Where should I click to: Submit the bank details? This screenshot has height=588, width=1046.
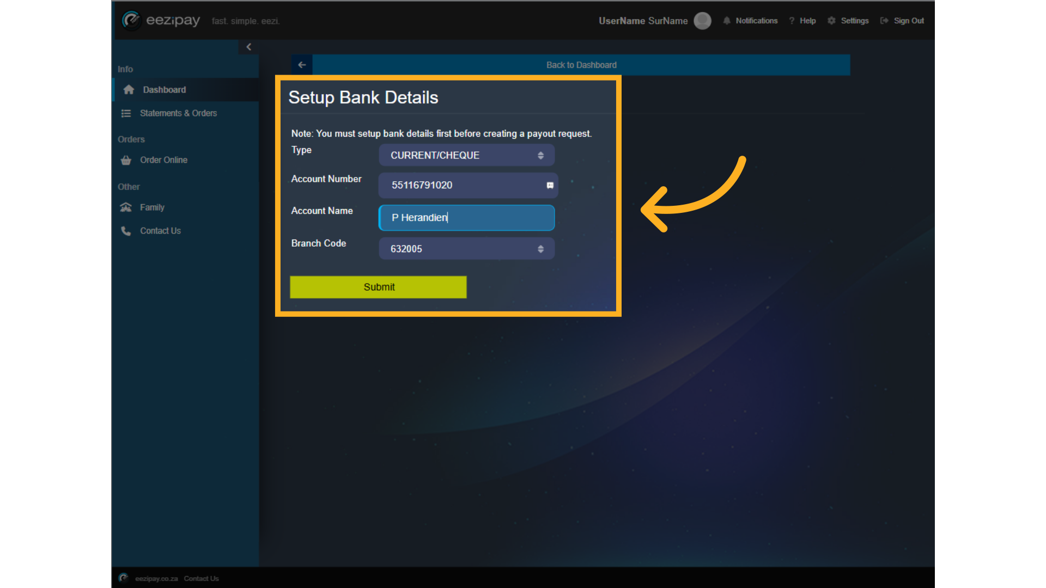378,287
